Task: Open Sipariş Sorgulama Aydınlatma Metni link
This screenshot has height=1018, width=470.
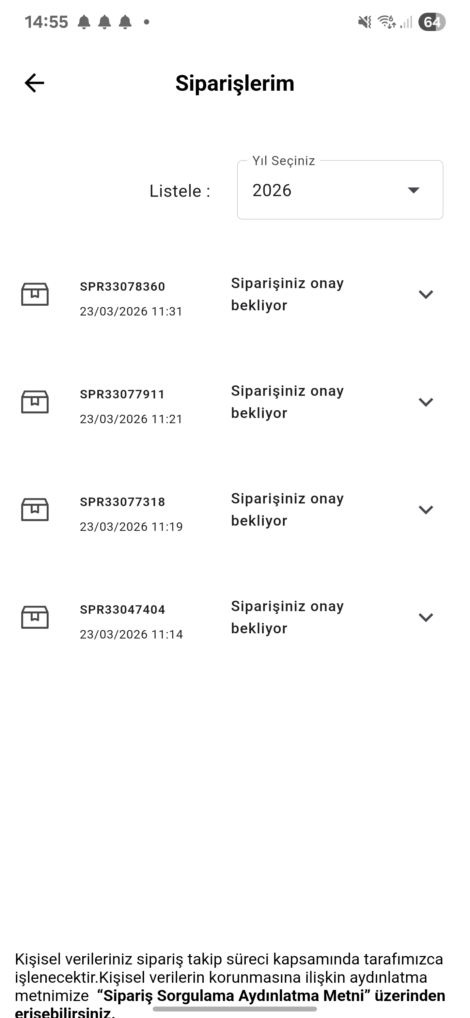Action: [x=234, y=995]
